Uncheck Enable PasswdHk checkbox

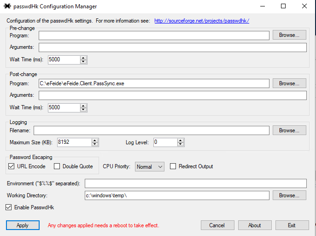pyautogui.click(x=9, y=207)
